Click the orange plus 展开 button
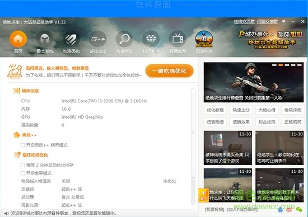This screenshot has width=308, height=217. pyautogui.click(x=203, y=195)
